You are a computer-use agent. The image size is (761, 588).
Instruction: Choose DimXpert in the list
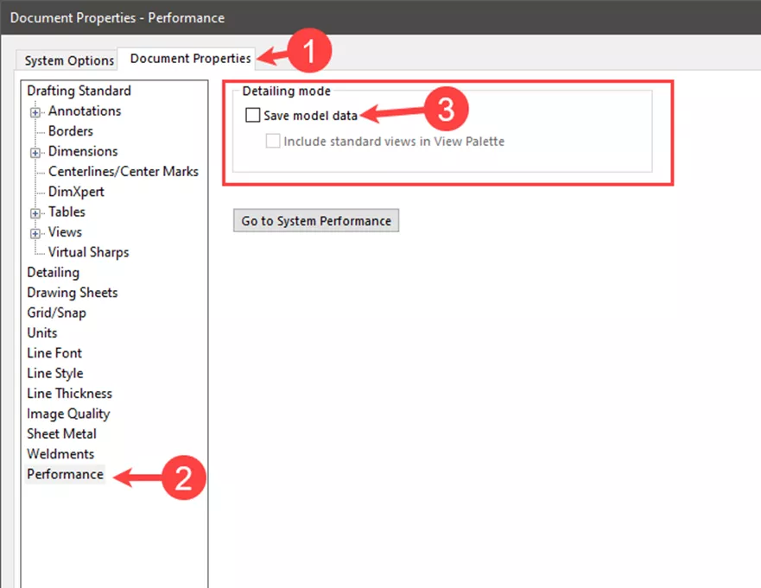click(x=76, y=192)
